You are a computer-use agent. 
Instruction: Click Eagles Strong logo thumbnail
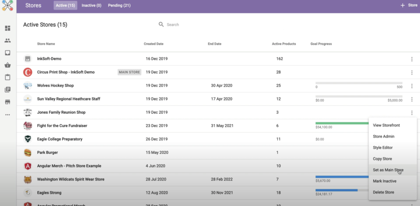(27, 192)
